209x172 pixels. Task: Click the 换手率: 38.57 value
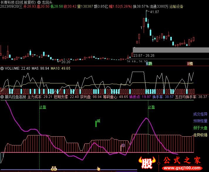(x=163, y=97)
